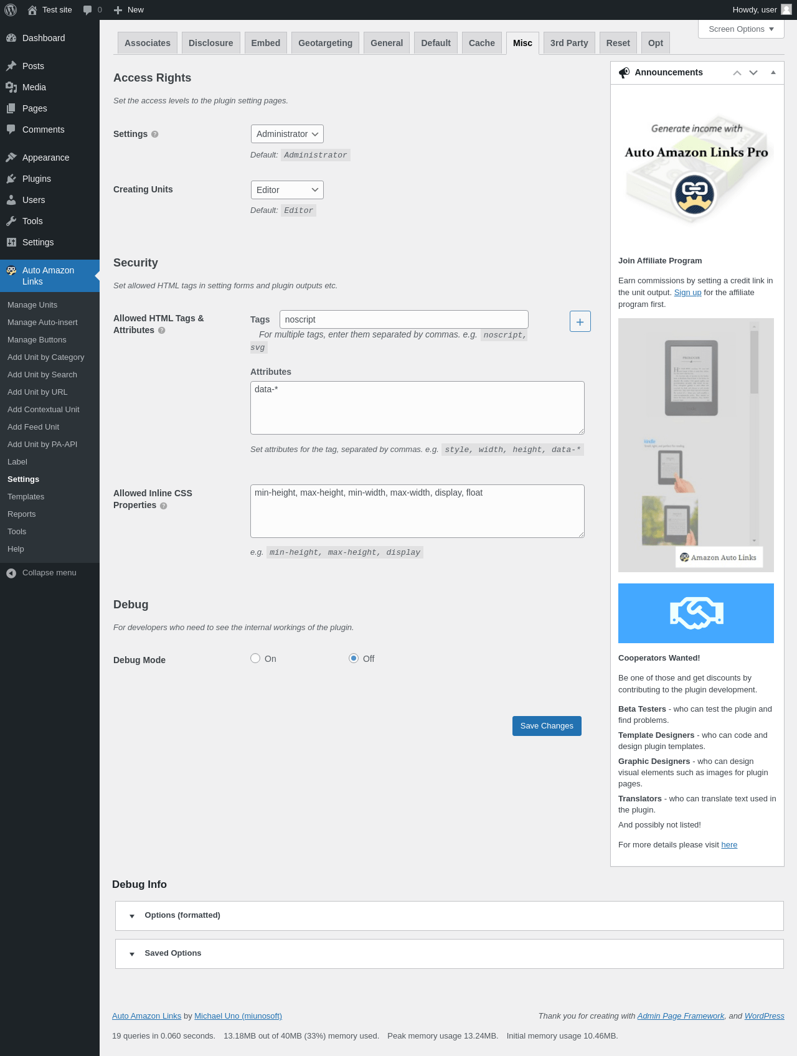This screenshot has height=1056, width=797.
Task: Click the Announcements megaphone icon
Action: [x=624, y=73]
